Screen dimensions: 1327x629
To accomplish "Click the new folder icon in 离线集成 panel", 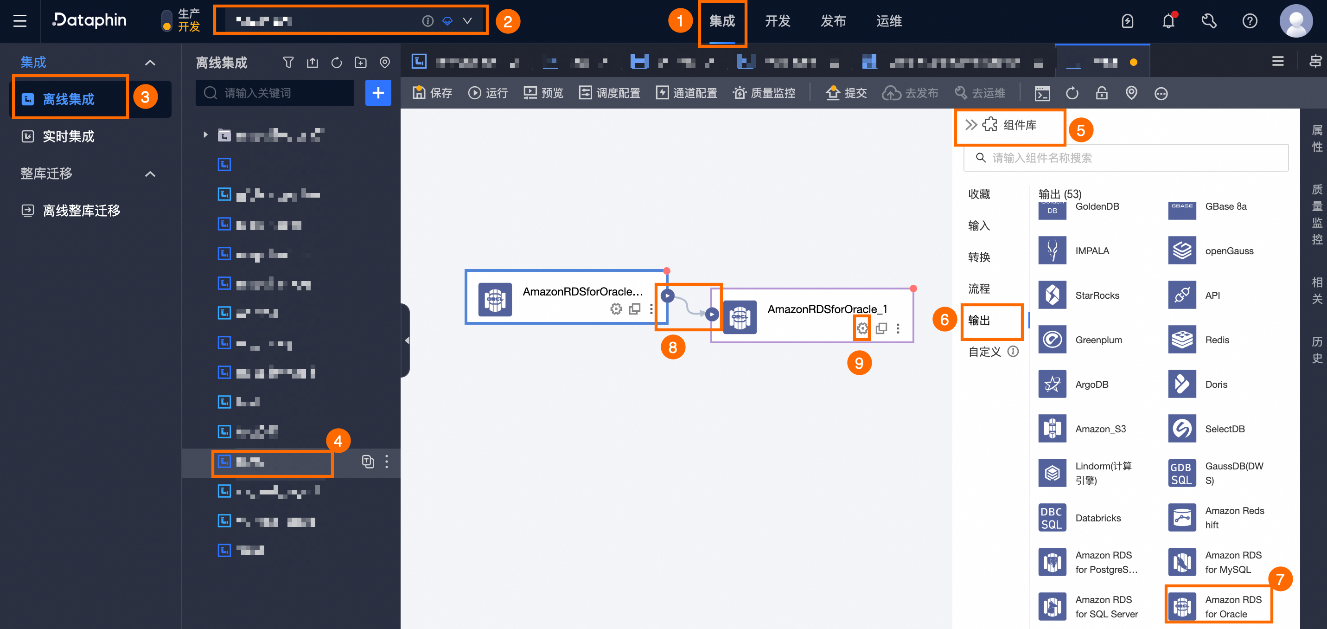I will (361, 63).
